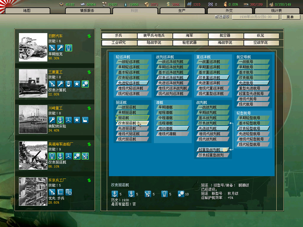The height and width of the screenshot is (227, 303).
Task: Click the gear requirement icon under 改良驱逐舰 details
Action: coord(181,194)
